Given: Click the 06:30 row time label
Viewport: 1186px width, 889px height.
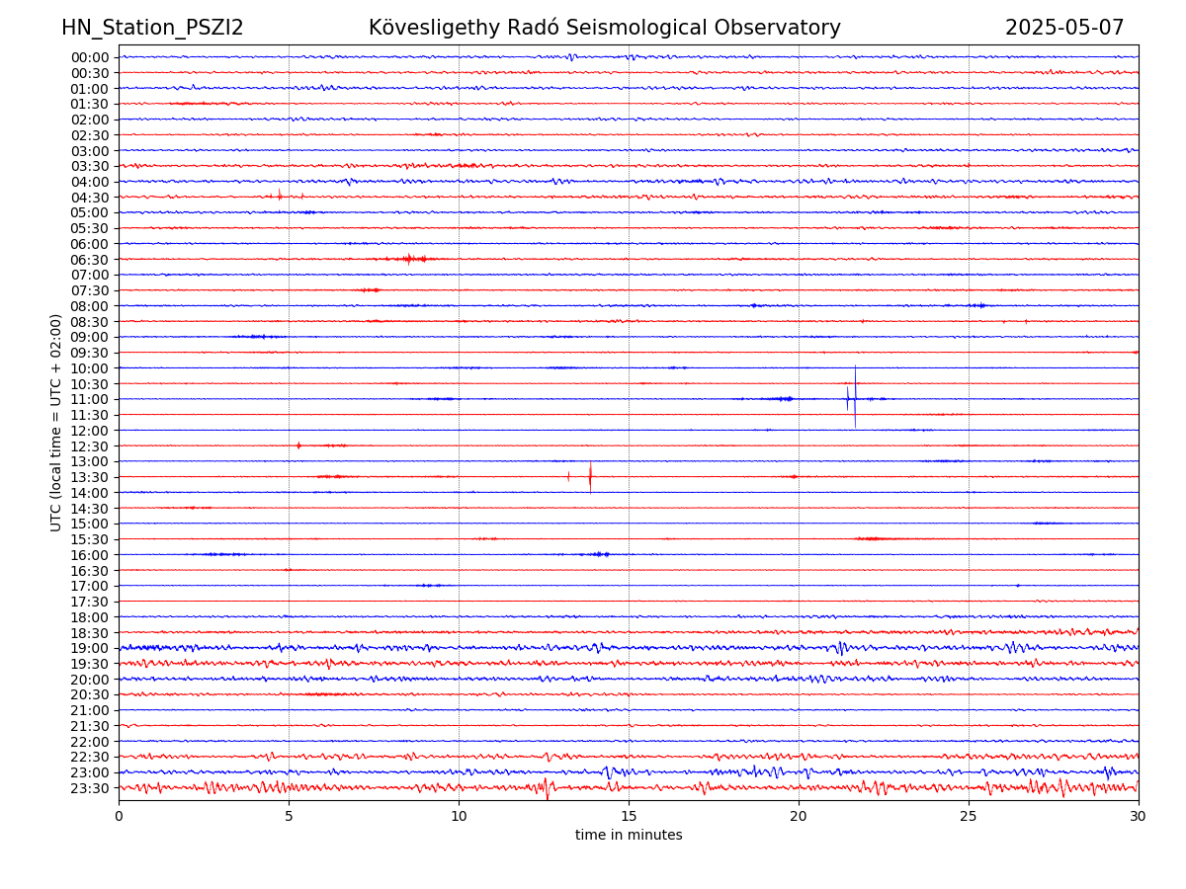Looking at the screenshot, I should click(90, 259).
